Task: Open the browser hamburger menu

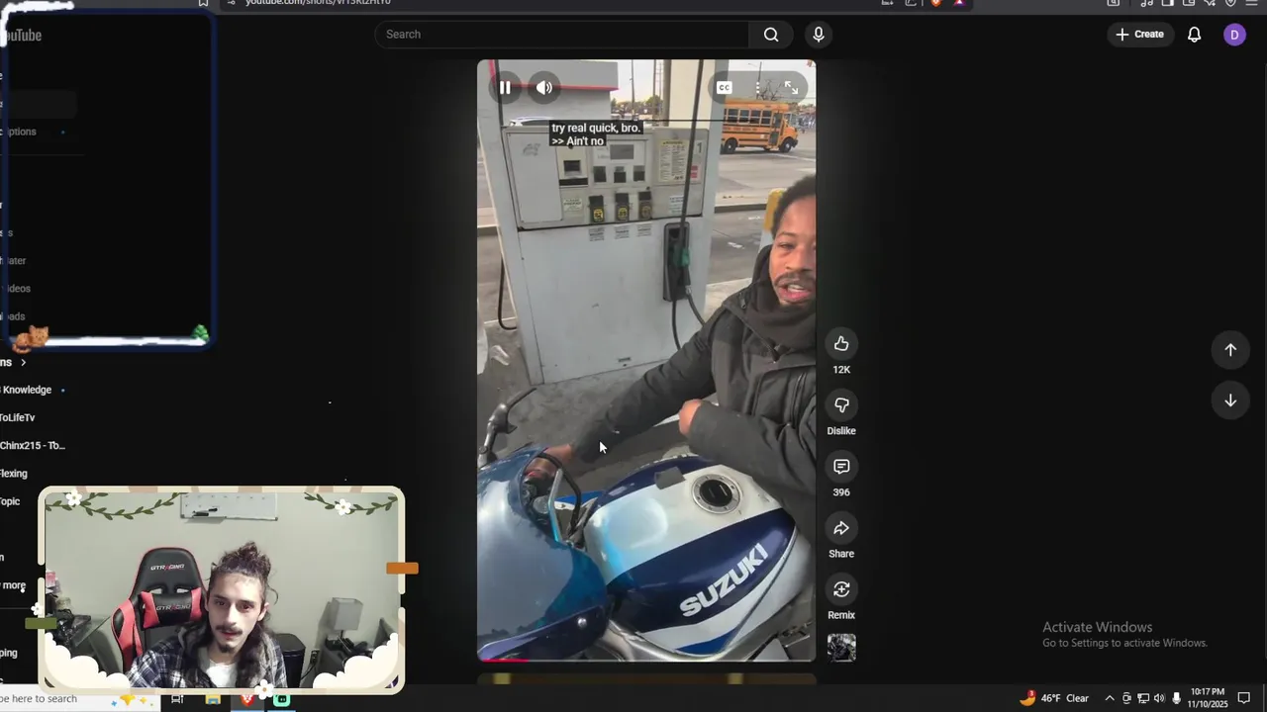Action: point(1251,3)
